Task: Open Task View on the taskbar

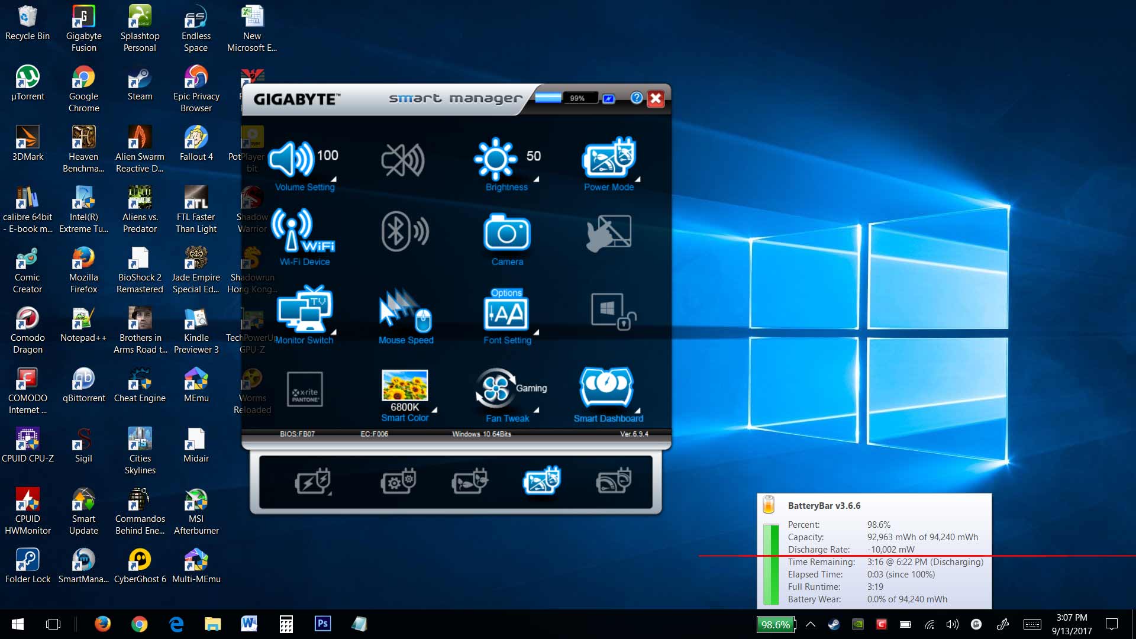Action: (53, 624)
